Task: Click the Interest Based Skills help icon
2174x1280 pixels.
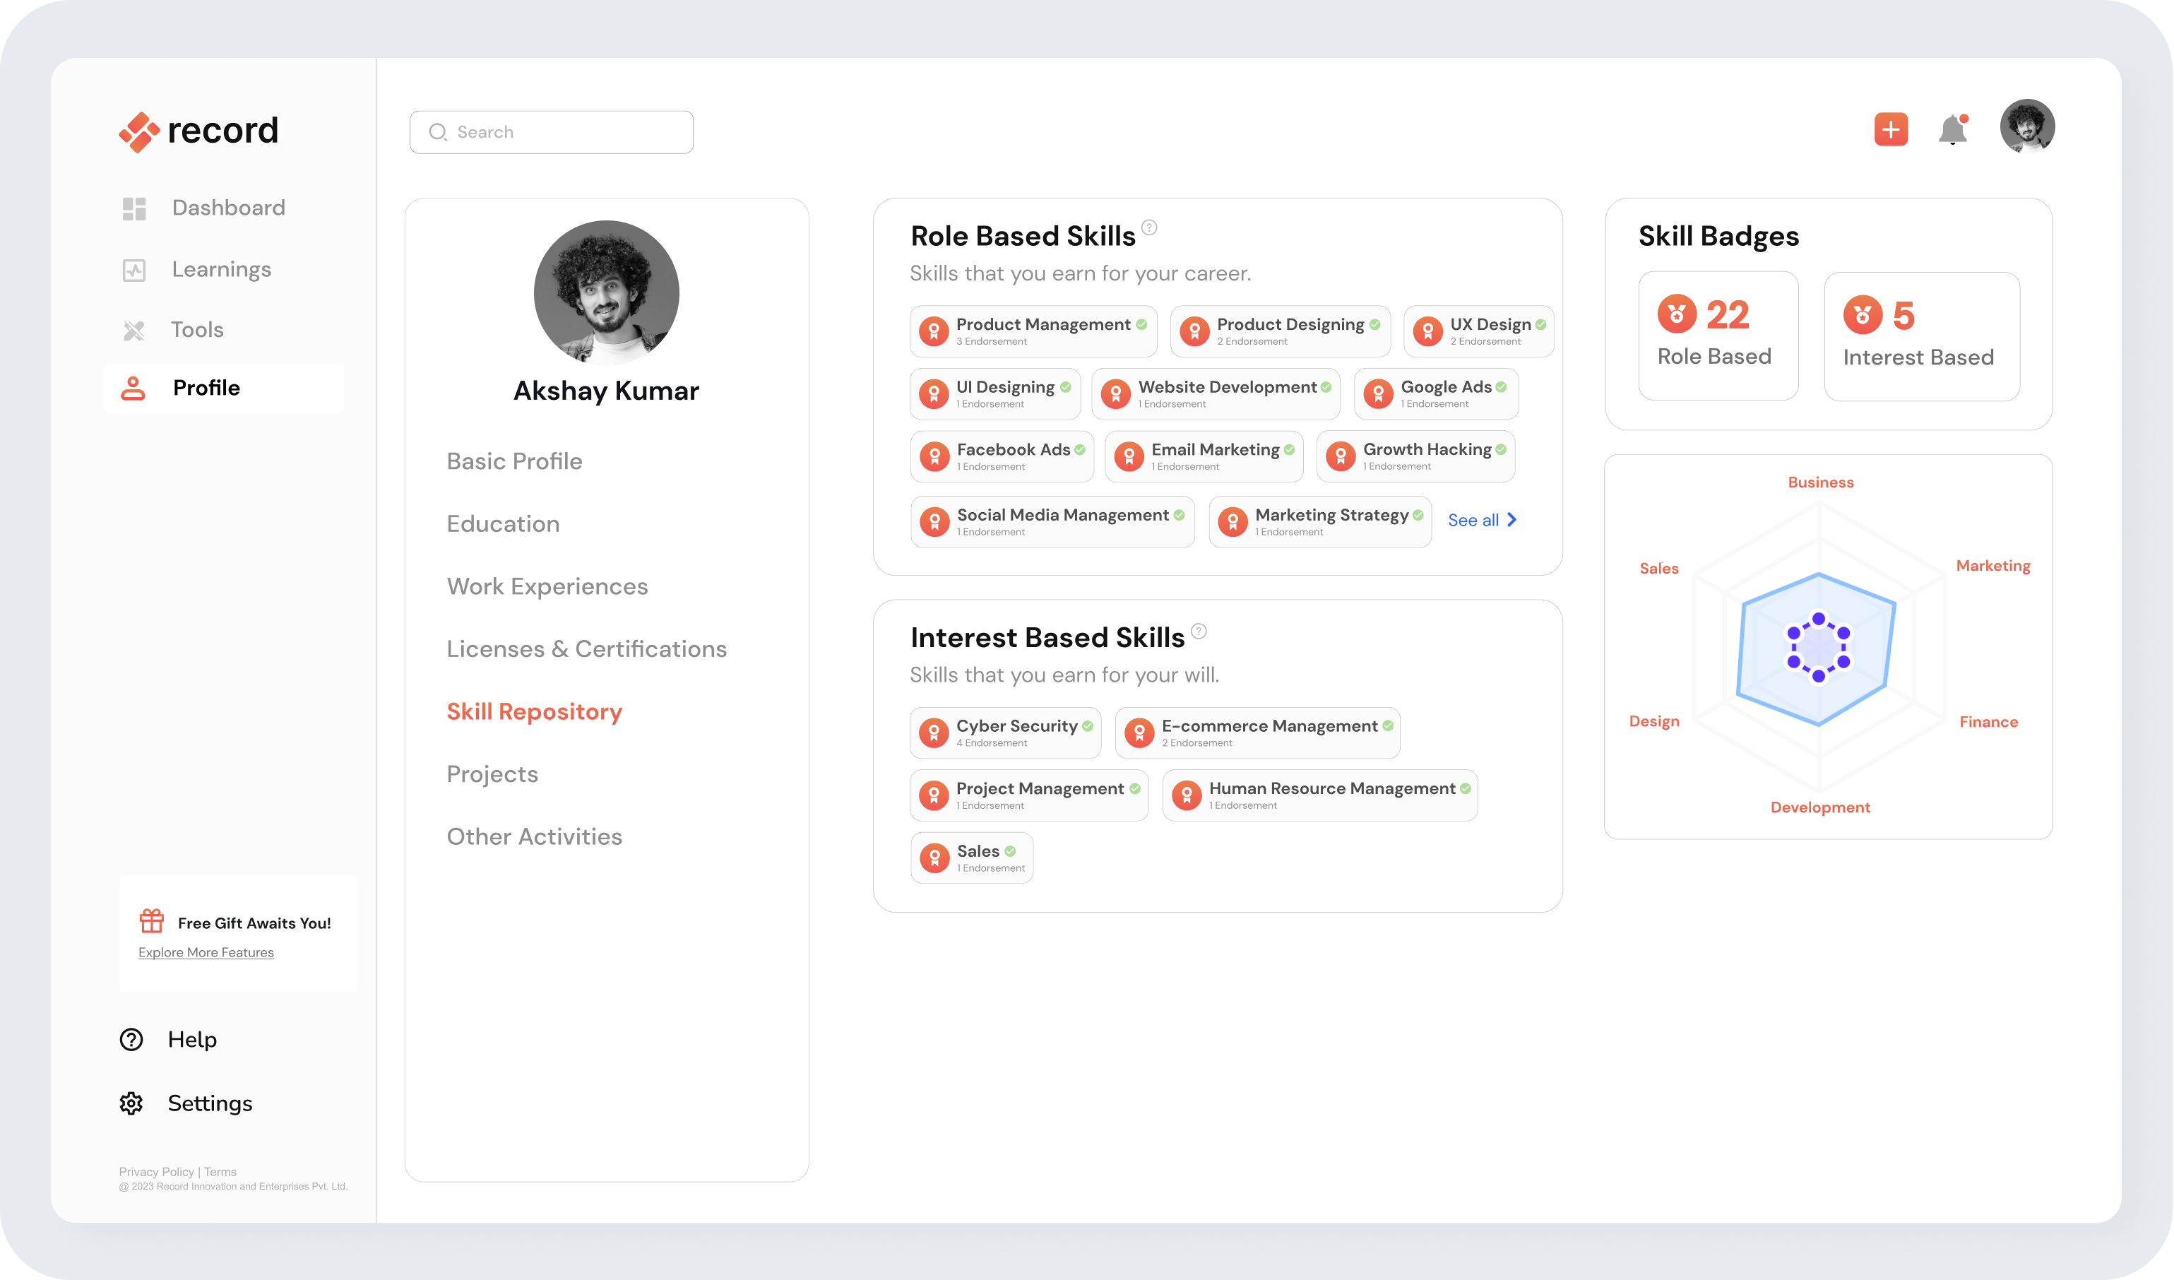Action: pyautogui.click(x=1199, y=631)
